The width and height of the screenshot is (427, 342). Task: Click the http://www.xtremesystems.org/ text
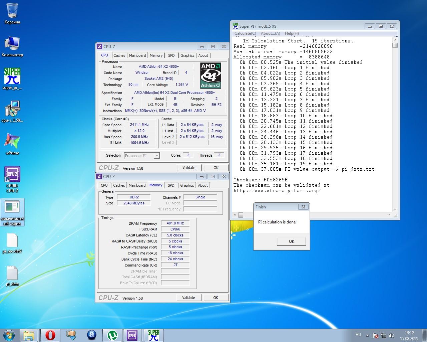pyautogui.click(x=277, y=190)
